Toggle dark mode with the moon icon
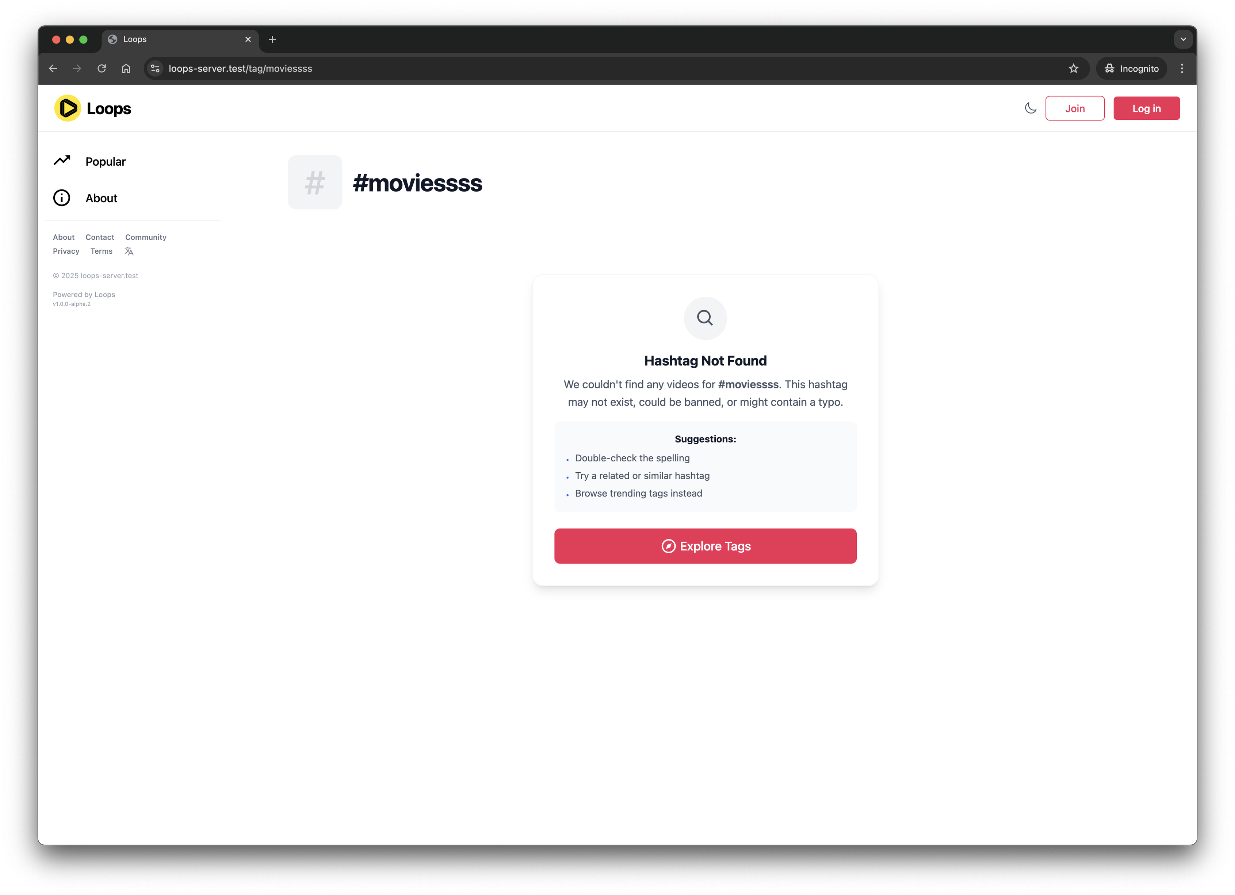The image size is (1235, 895). tap(1030, 108)
